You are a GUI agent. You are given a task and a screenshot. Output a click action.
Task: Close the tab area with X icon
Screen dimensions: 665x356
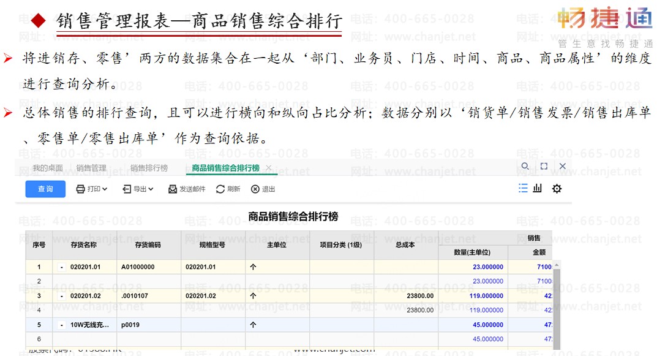[x=563, y=166]
